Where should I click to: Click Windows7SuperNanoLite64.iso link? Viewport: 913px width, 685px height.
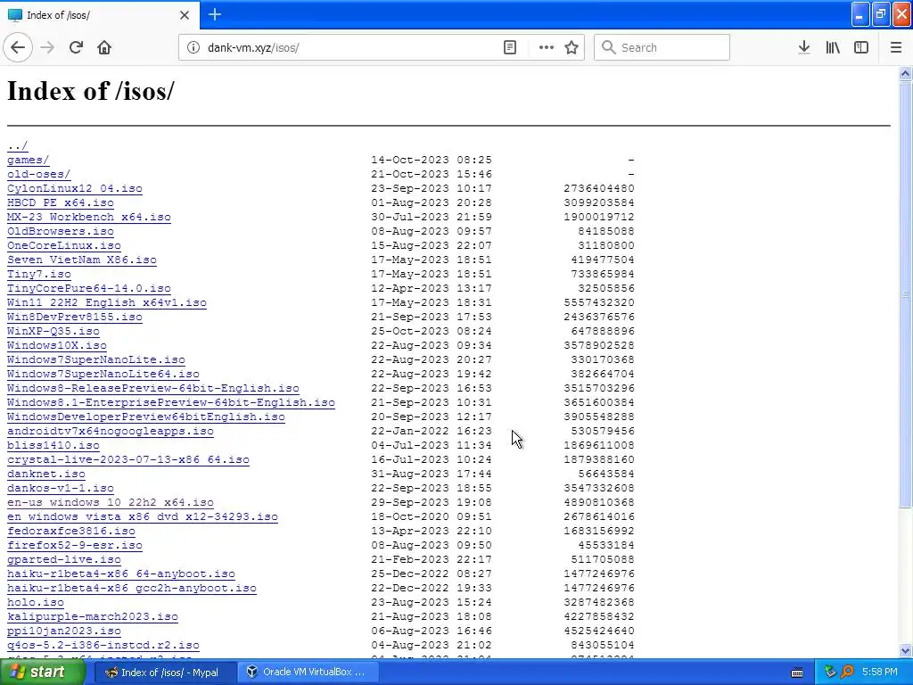tap(103, 374)
